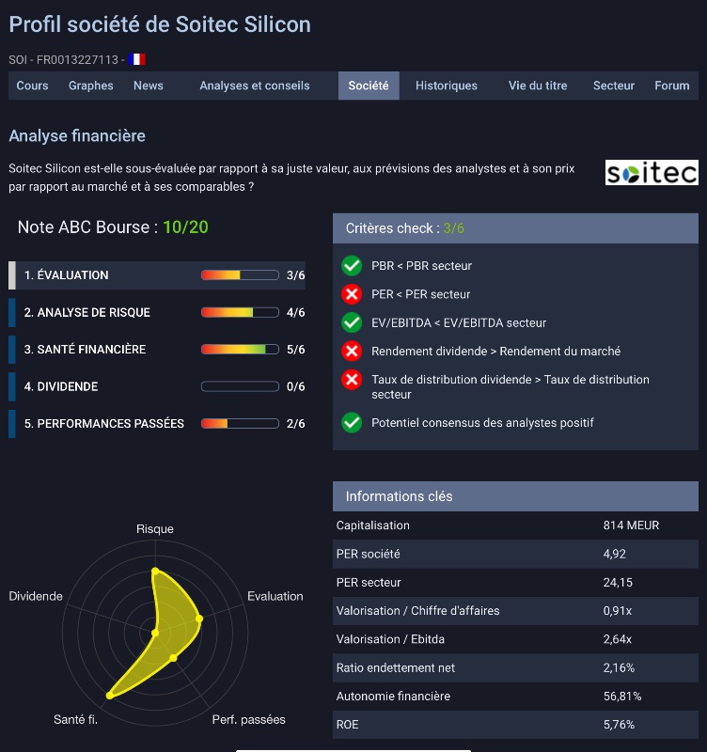Screen dimensions: 707x752
Task: Click red cross beside PER < PER secteur
Action: [352, 294]
